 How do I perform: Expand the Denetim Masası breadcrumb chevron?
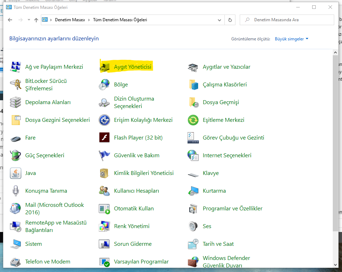click(89, 20)
